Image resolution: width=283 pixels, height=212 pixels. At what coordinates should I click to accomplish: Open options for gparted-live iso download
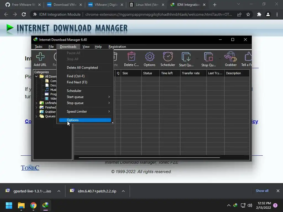pyautogui.click(x=59, y=191)
